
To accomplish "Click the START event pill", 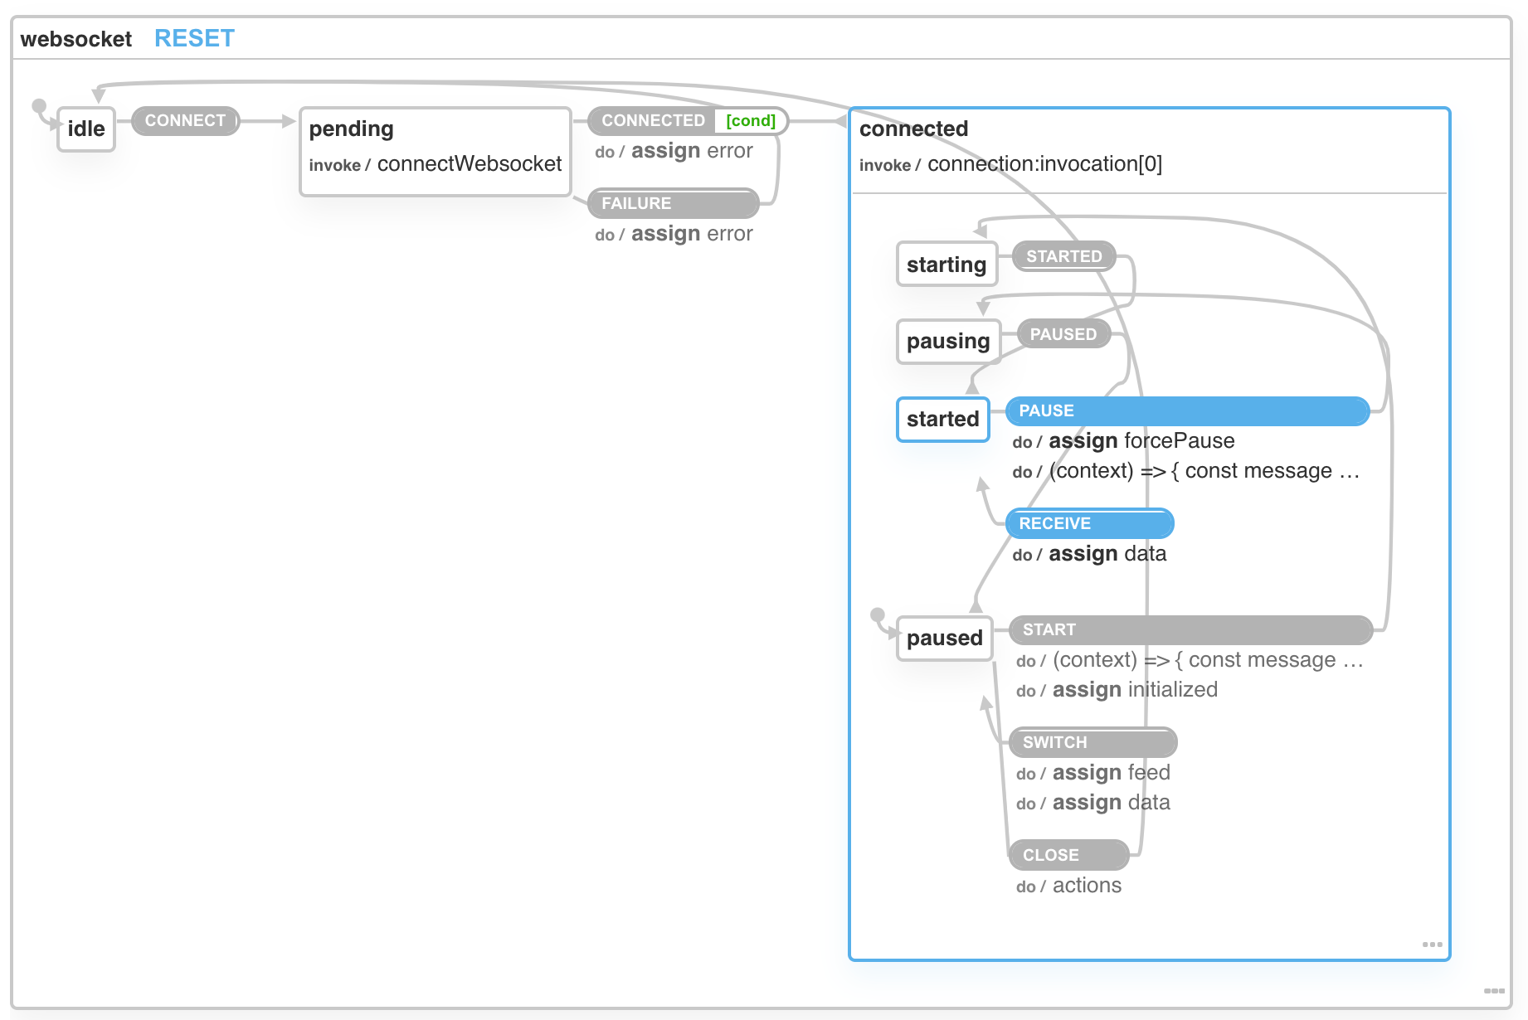I will (1190, 630).
